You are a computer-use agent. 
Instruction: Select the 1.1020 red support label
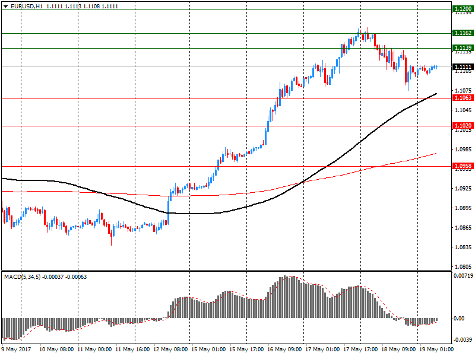(x=463, y=125)
